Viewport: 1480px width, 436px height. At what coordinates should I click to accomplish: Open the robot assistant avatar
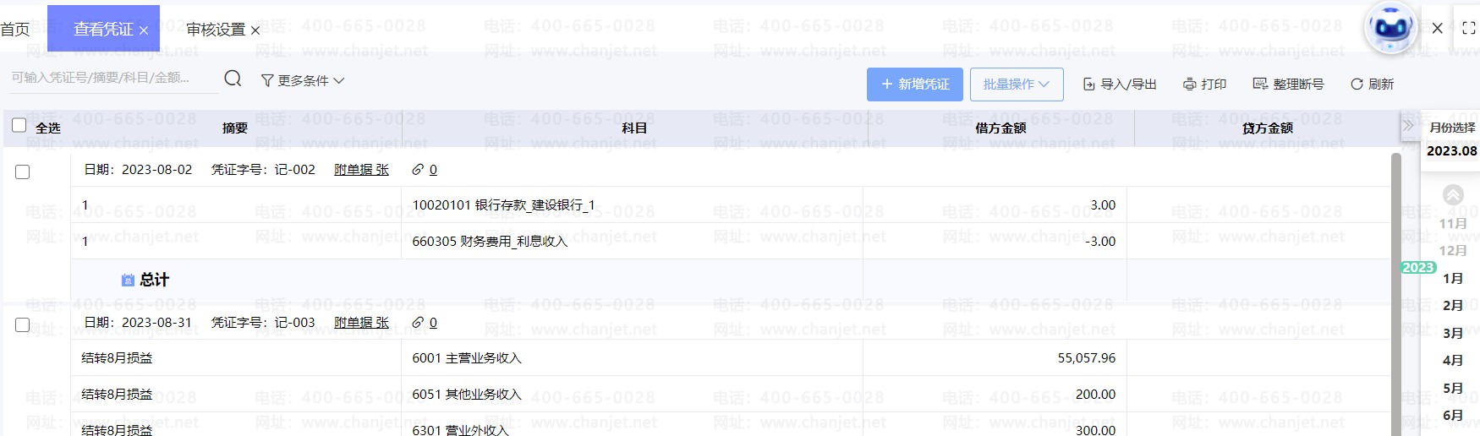pos(1390,28)
